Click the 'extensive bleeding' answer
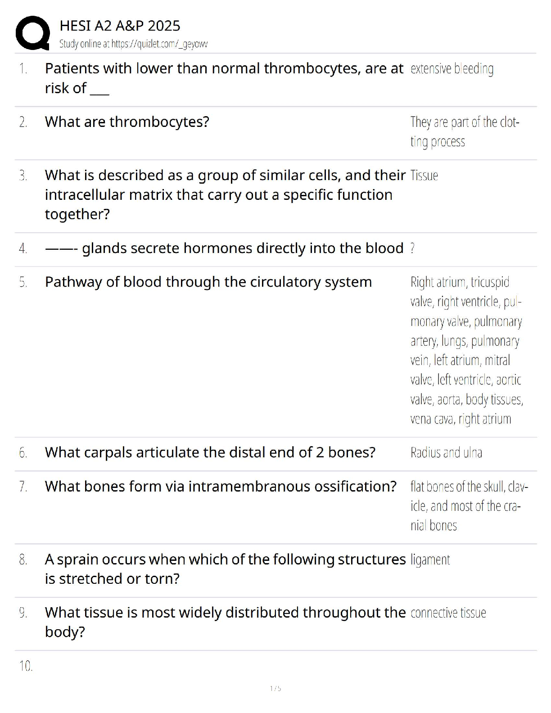Viewport: 551px width, 713px height. coord(452,69)
